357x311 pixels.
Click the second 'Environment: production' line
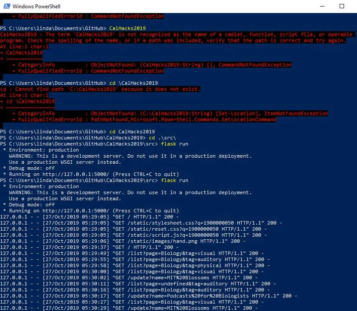point(41,186)
